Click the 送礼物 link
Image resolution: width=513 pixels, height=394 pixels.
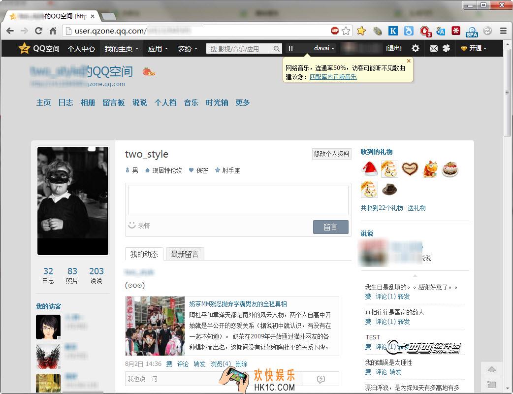click(417, 208)
